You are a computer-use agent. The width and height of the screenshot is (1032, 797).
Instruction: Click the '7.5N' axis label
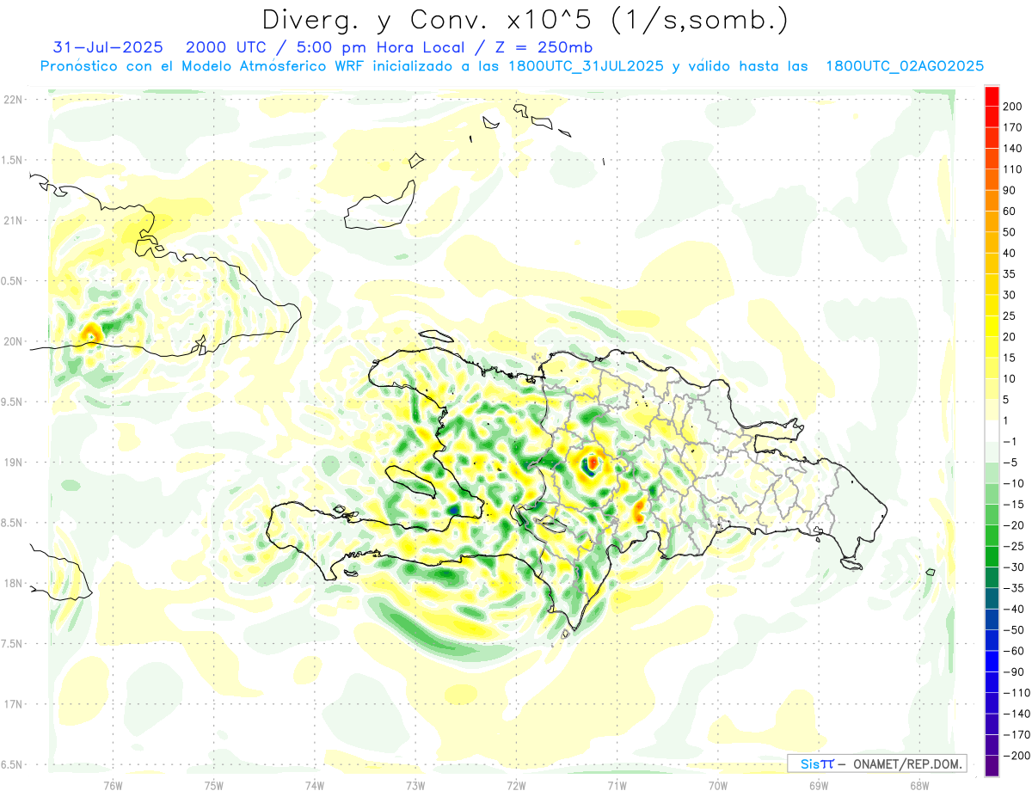[x=13, y=644]
